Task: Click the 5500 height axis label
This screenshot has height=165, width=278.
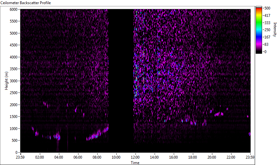Action: pyautogui.click(x=14, y=21)
